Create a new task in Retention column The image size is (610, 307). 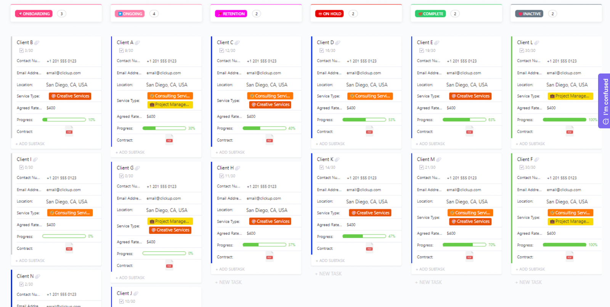(x=228, y=282)
